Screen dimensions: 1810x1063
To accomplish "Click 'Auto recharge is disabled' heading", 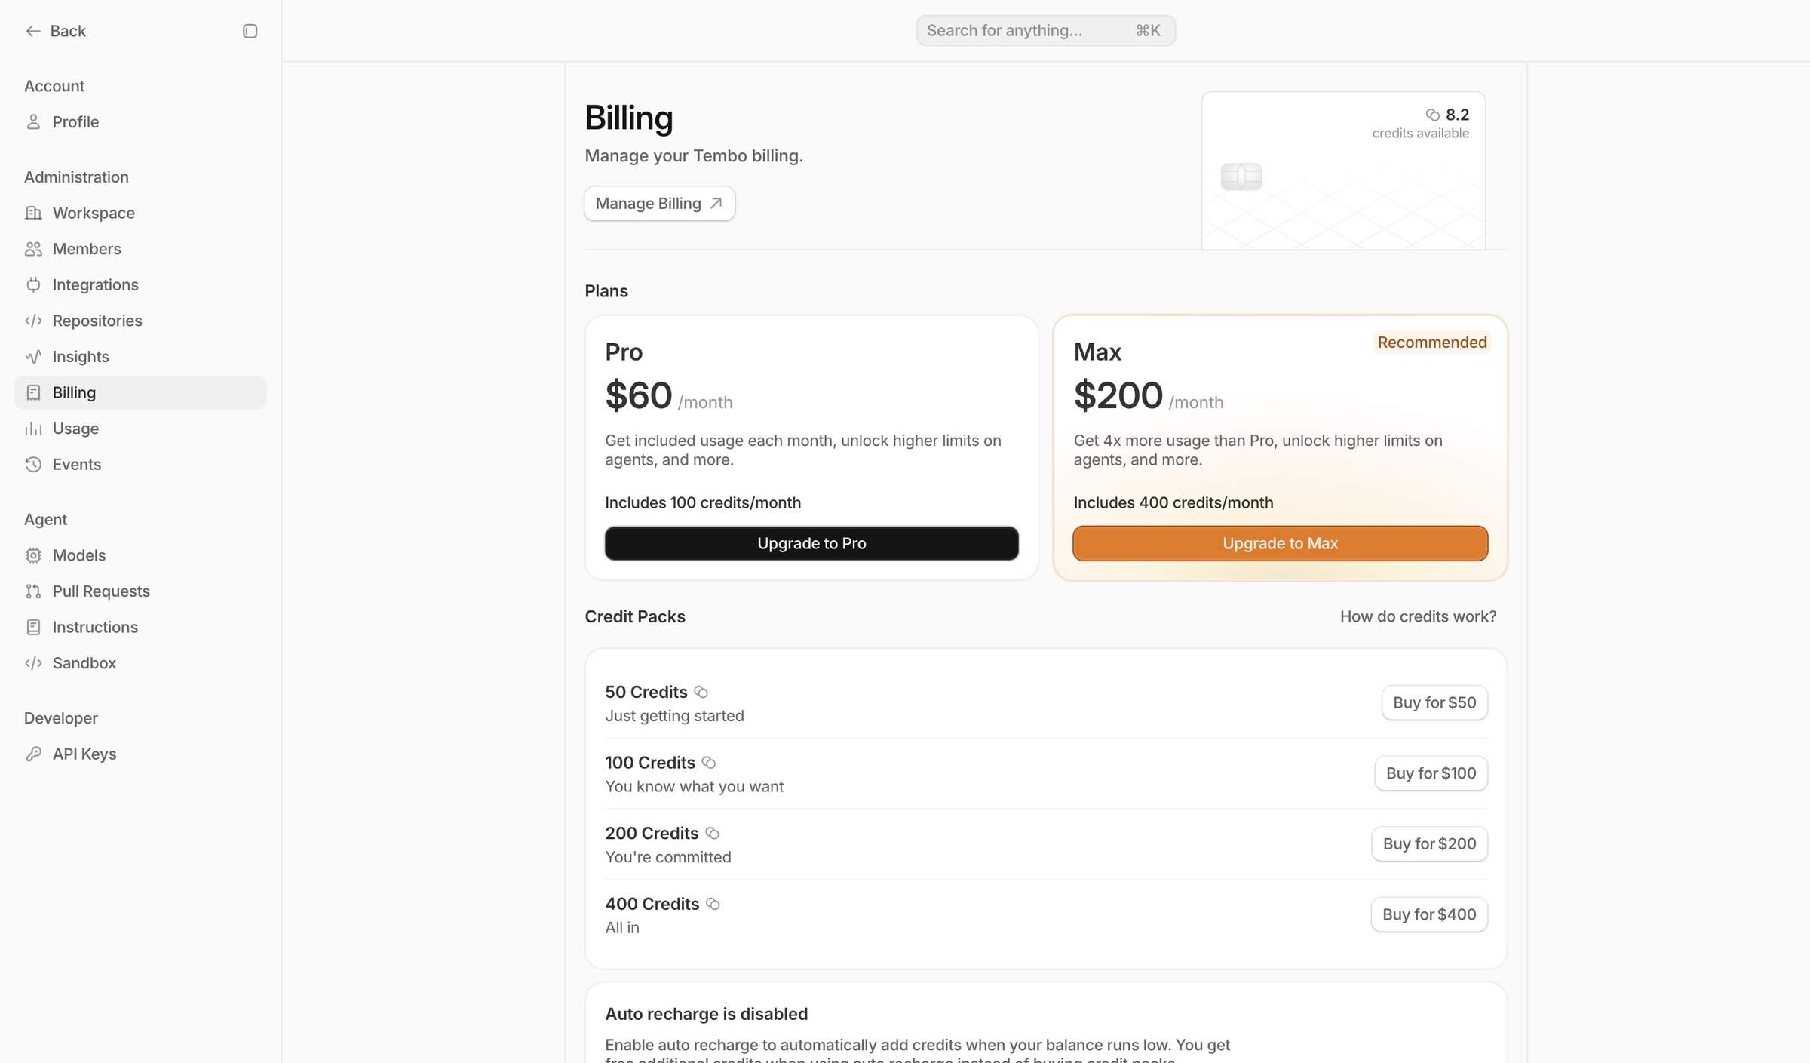I will click(x=706, y=1014).
